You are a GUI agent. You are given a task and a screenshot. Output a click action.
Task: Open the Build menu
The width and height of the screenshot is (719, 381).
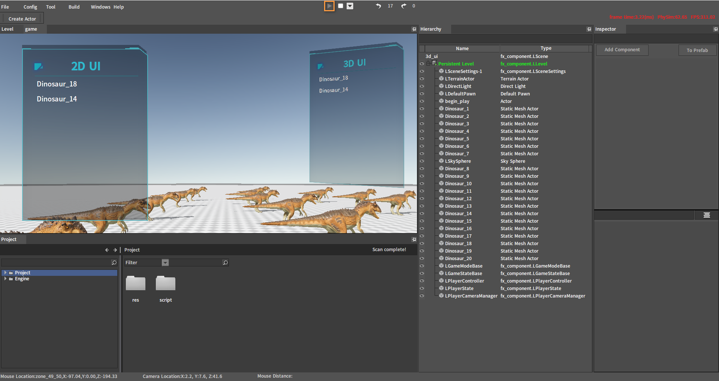tap(74, 7)
